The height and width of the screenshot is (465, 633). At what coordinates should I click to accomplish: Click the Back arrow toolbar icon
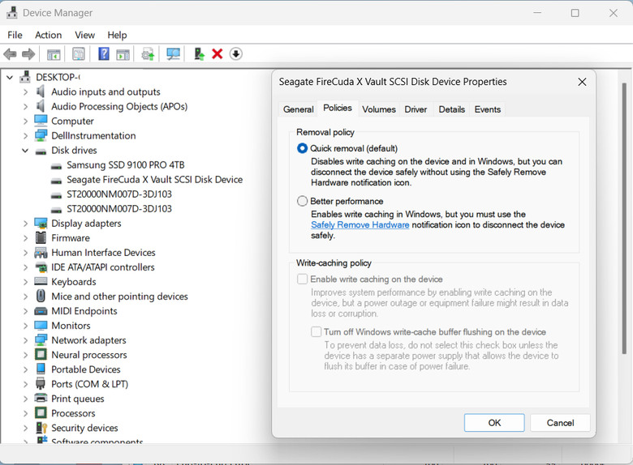tap(10, 54)
